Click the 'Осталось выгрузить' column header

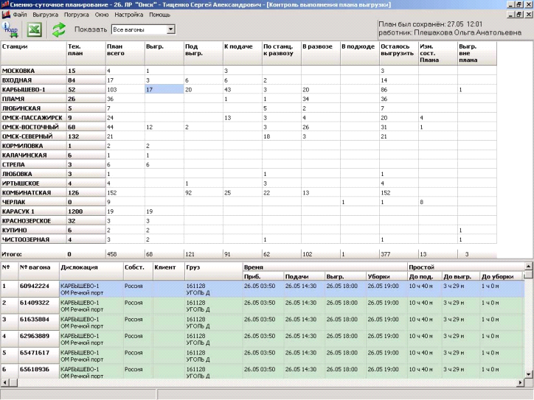coord(399,53)
